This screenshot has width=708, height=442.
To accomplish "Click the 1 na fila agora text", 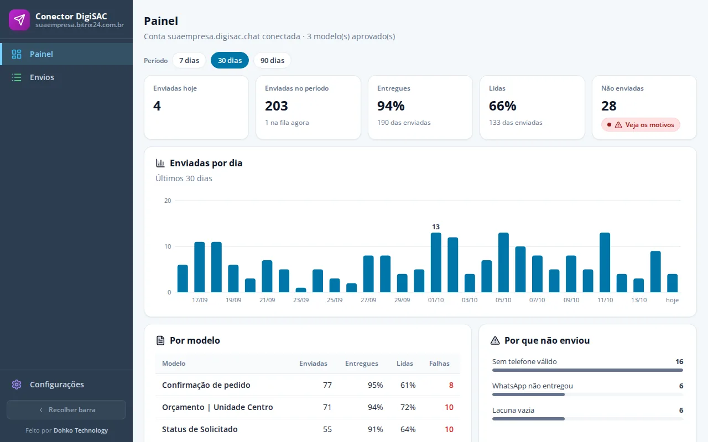I will (287, 123).
